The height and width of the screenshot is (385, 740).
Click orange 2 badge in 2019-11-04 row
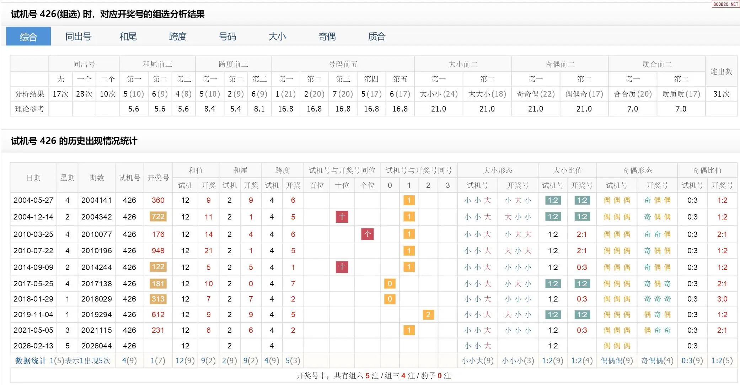click(428, 315)
